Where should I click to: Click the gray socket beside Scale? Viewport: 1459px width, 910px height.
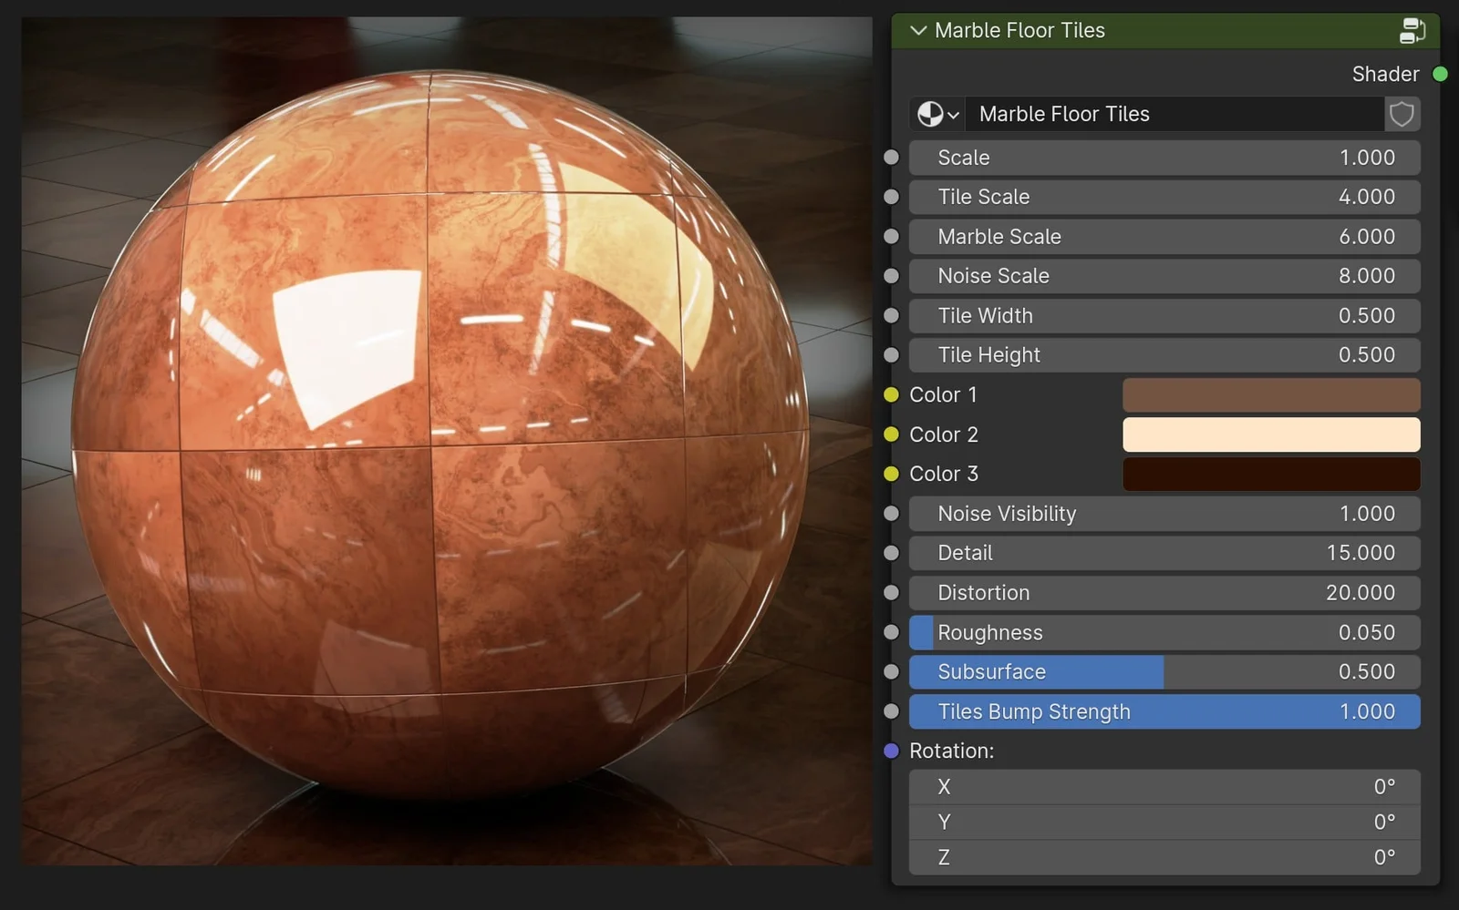click(891, 157)
